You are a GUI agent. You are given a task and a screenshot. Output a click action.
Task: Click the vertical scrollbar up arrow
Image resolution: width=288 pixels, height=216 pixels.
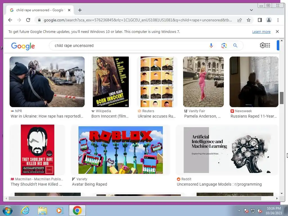tap(282, 40)
